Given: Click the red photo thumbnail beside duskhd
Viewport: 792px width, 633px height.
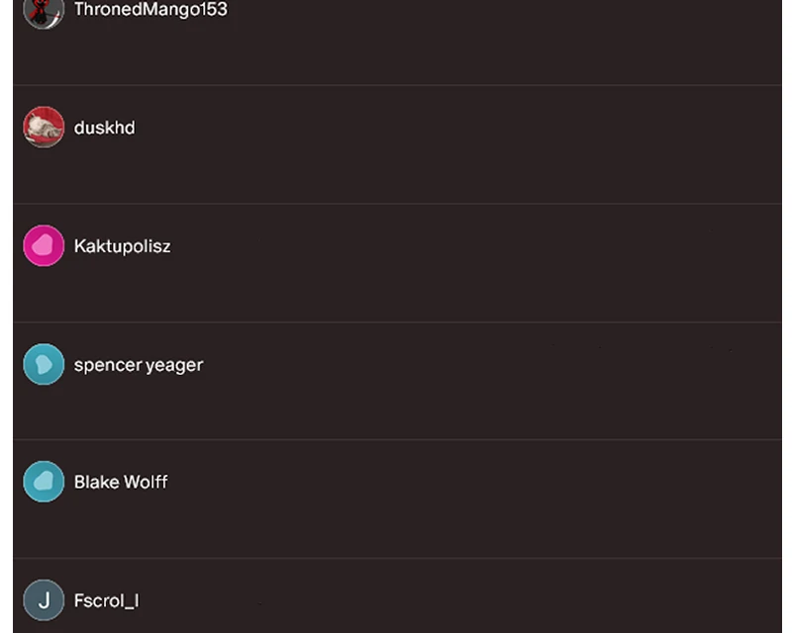Looking at the screenshot, I should [x=44, y=128].
